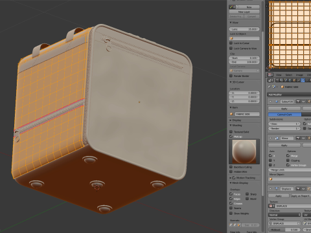
Task: Open the Object Data properties tab
Action: tap(307, 80)
